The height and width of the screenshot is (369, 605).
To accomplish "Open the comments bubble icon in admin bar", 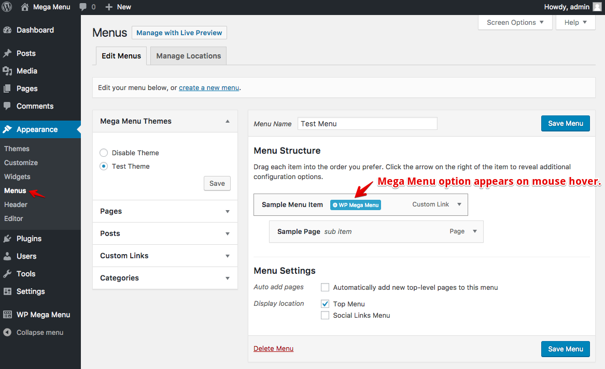I will point(83,7).
